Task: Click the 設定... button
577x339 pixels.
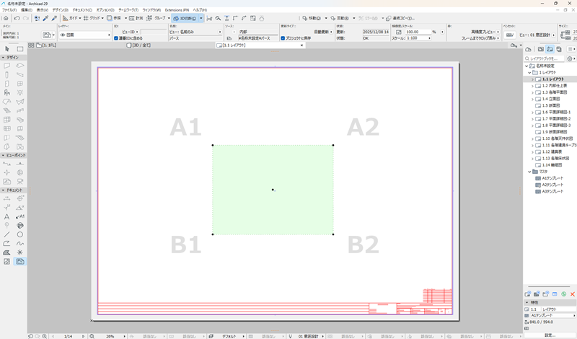Action: pyautogui.click(x=550, y=335)
